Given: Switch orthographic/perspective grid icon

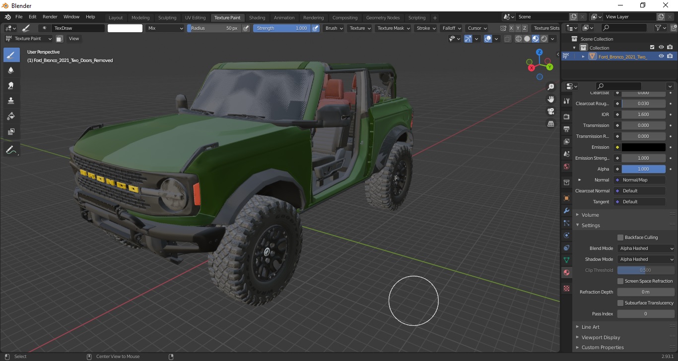Looking at the screenshot, I should pos(550,124).
